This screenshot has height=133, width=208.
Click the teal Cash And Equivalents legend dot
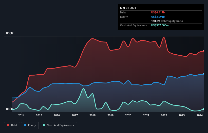(44, 125)
